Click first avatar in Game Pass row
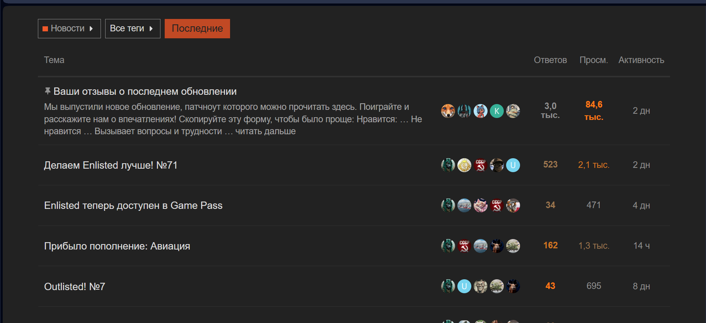 click(x=448, y=205)
